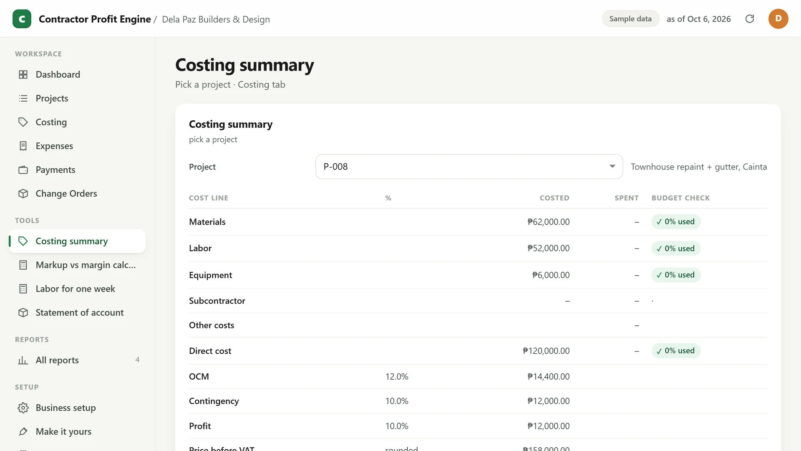Open Statement of account tool
This screenshot has height=451, width=801.
coord(77,312)
